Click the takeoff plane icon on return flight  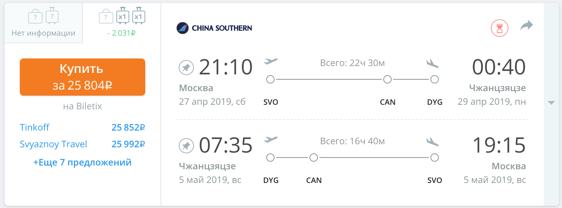(271, 139)
